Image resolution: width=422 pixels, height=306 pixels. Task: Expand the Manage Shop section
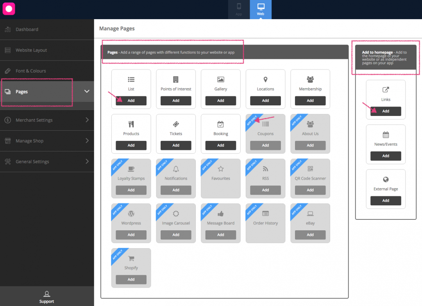47,141
